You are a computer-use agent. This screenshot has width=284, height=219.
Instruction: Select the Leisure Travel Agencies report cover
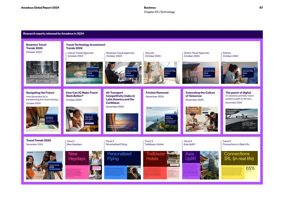tap(84, 73)
